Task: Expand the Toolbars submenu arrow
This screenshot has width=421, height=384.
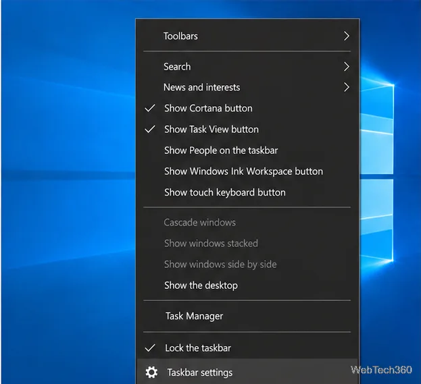Action: pos(347,36)
